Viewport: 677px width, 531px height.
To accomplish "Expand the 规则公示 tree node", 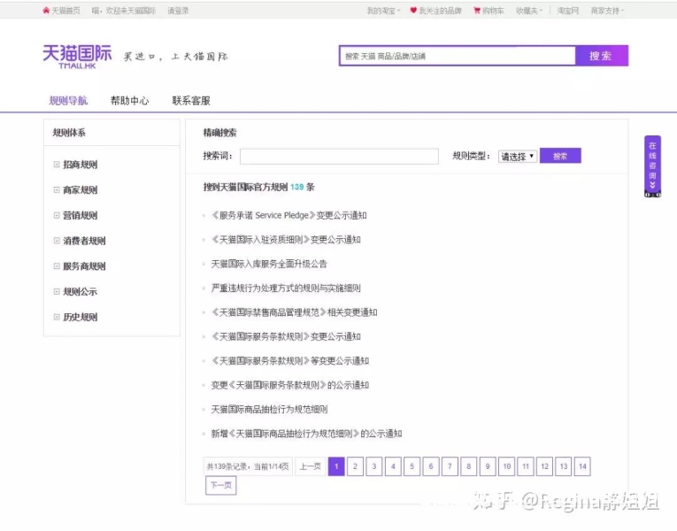I will (57, 291).
